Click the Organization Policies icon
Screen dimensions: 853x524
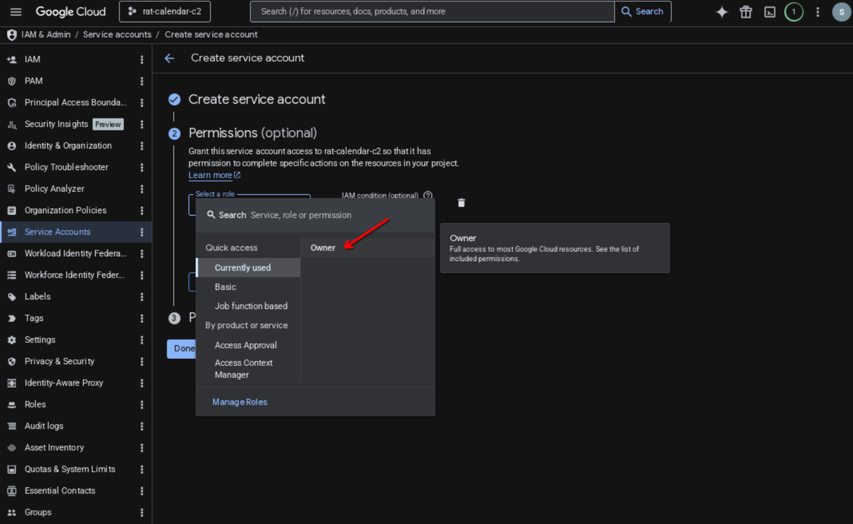[11, 210]
